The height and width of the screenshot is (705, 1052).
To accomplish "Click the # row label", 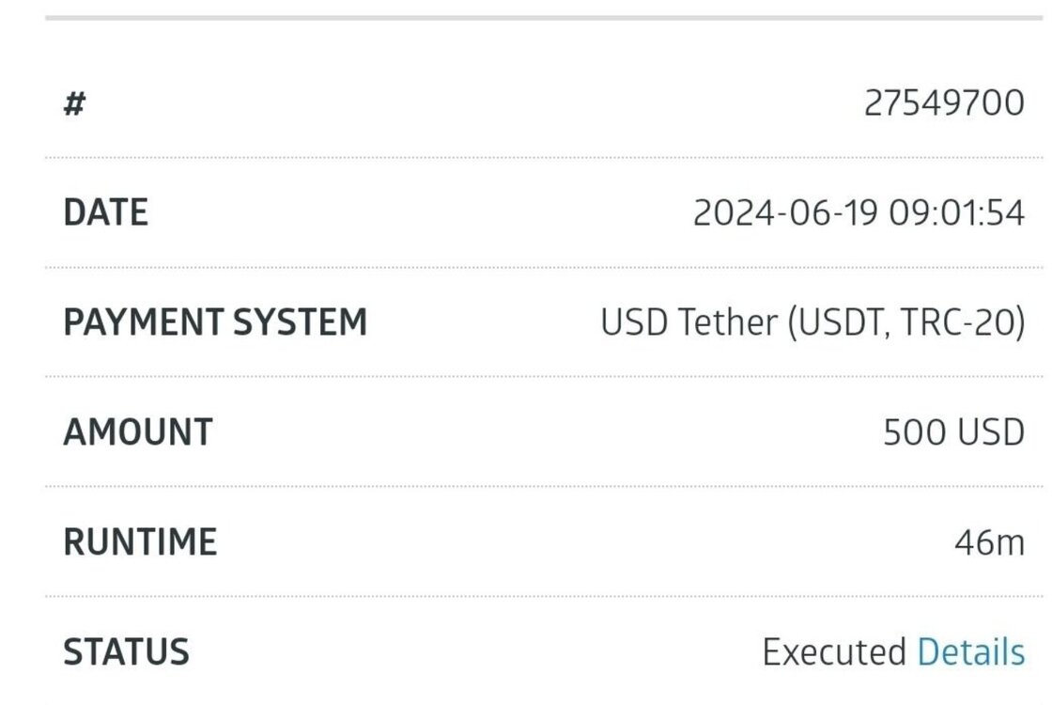I will [x=74, y=104].
